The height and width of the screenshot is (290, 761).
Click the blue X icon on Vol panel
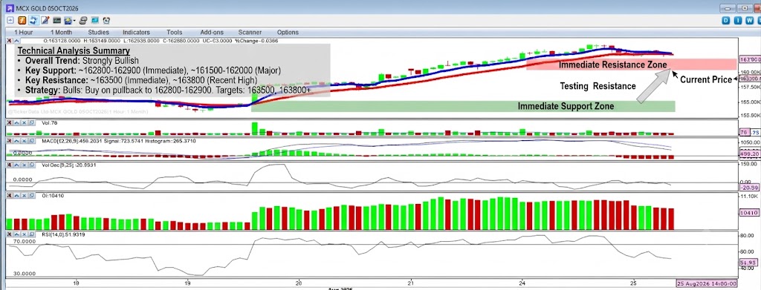pos(25,122)
